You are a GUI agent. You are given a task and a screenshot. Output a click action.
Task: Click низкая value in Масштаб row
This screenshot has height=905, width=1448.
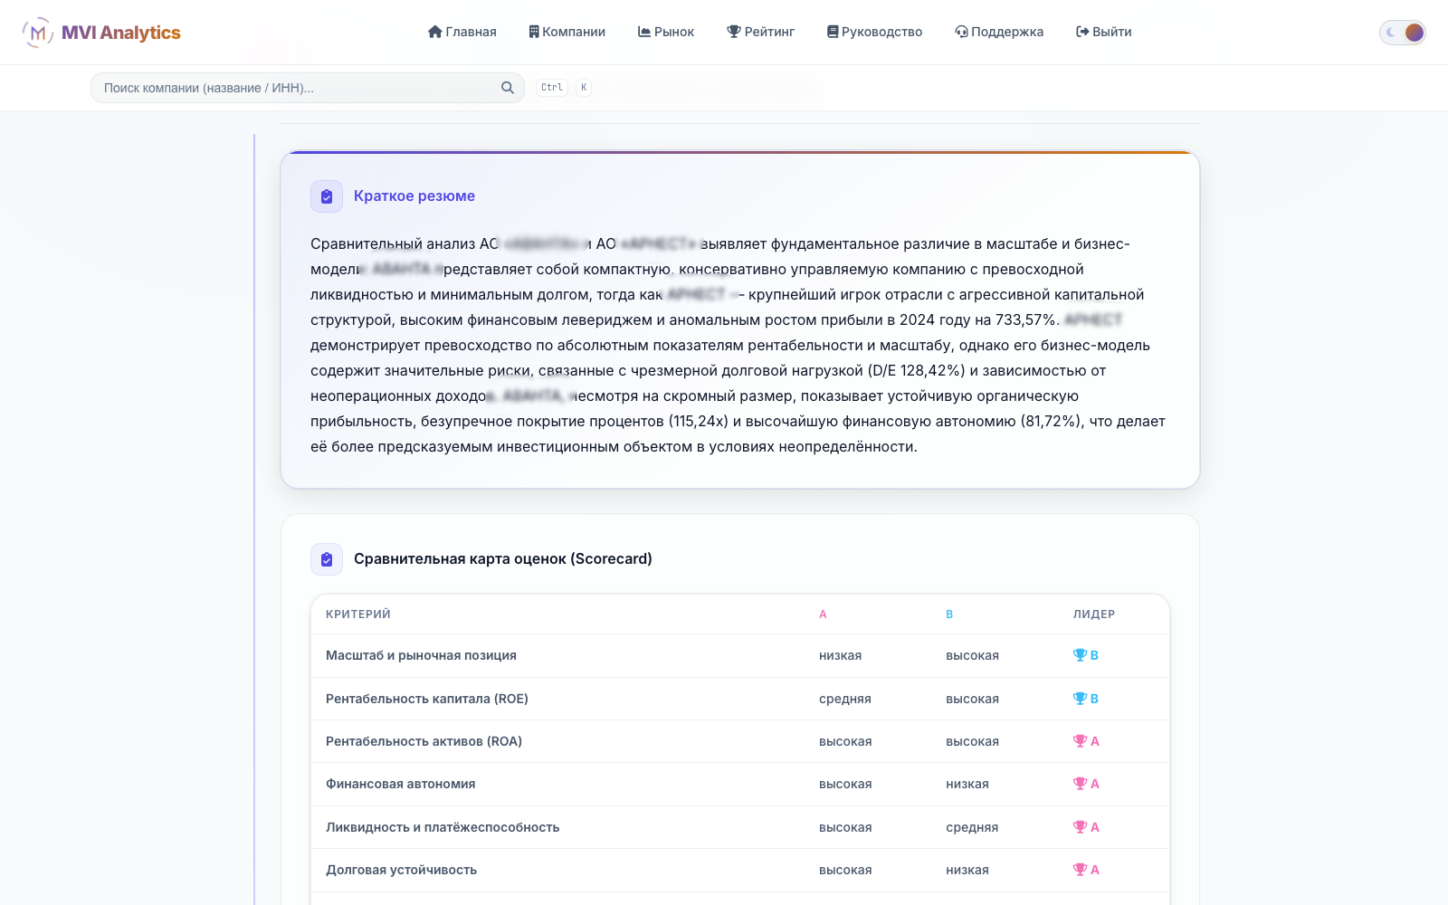click(x=841, y=655)
